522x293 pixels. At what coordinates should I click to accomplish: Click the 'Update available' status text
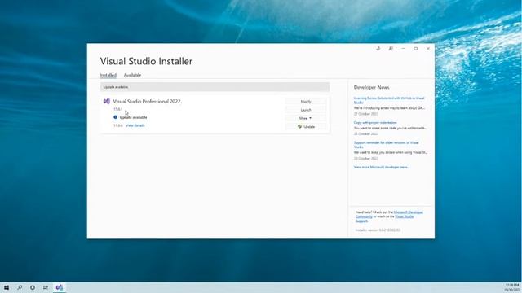tap(133, 117)
